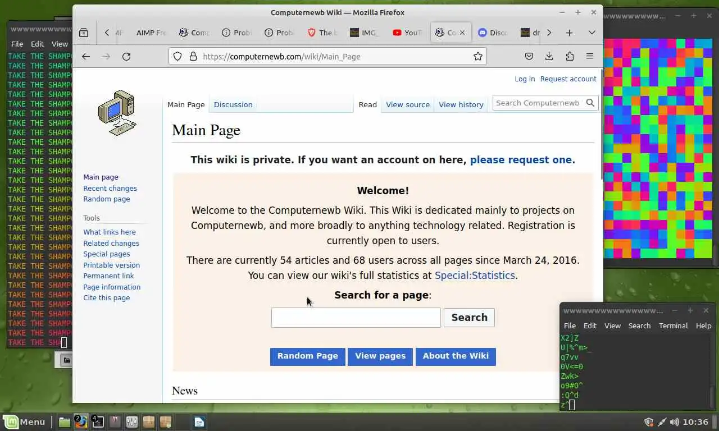Open the Firefox extensions puzzle icon
This screenshot has width=719, height=431.
click(570, 56)
